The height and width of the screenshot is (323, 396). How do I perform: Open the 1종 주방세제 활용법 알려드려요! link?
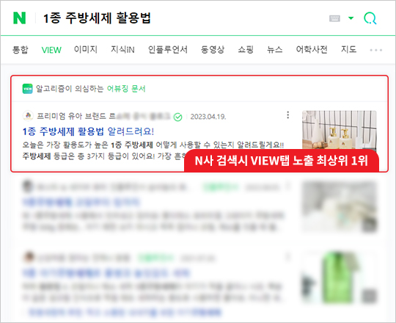point(88,131)
